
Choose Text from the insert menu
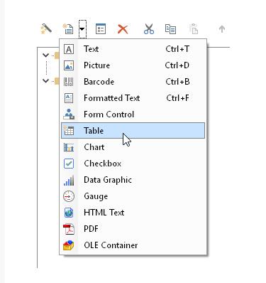(x=133, y=49)
